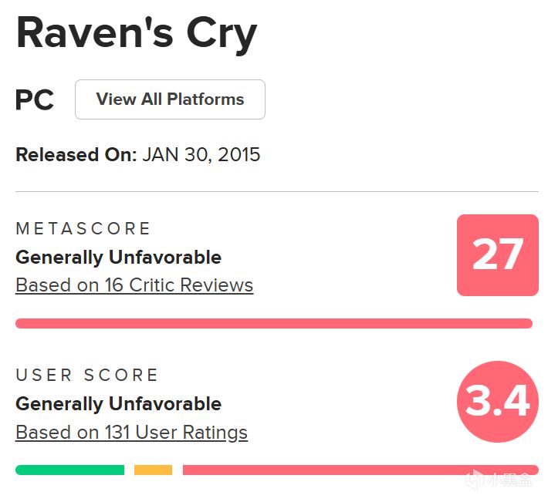This screenshot has width=548, height=502.
Task: Click Generally Unfavorable under User Score
Action: [x=118, y=404]
